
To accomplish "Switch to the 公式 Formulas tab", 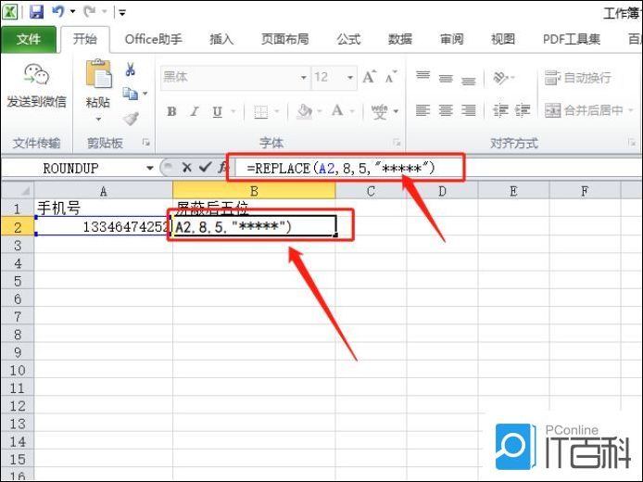I will (348, 39).
